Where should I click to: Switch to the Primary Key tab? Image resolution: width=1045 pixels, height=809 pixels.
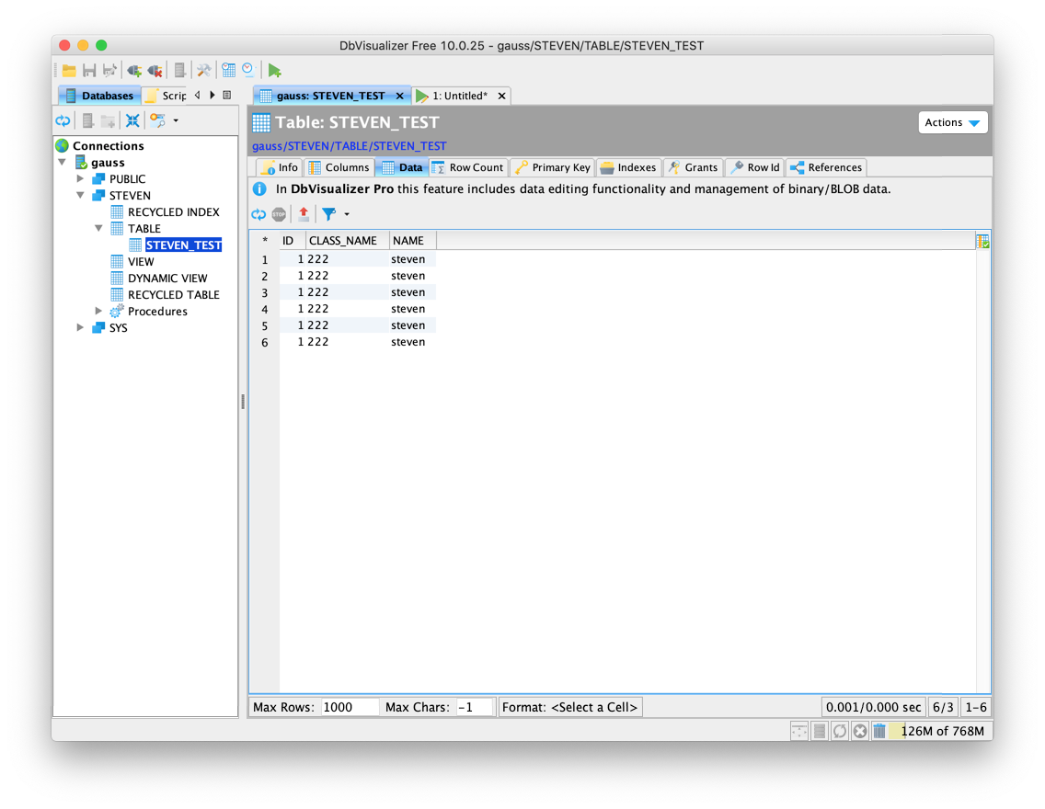click(552, 167)
